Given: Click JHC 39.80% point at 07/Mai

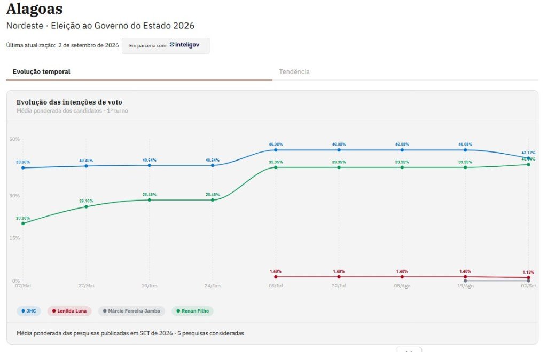Looking at the screenshot, I should (23, 168).
